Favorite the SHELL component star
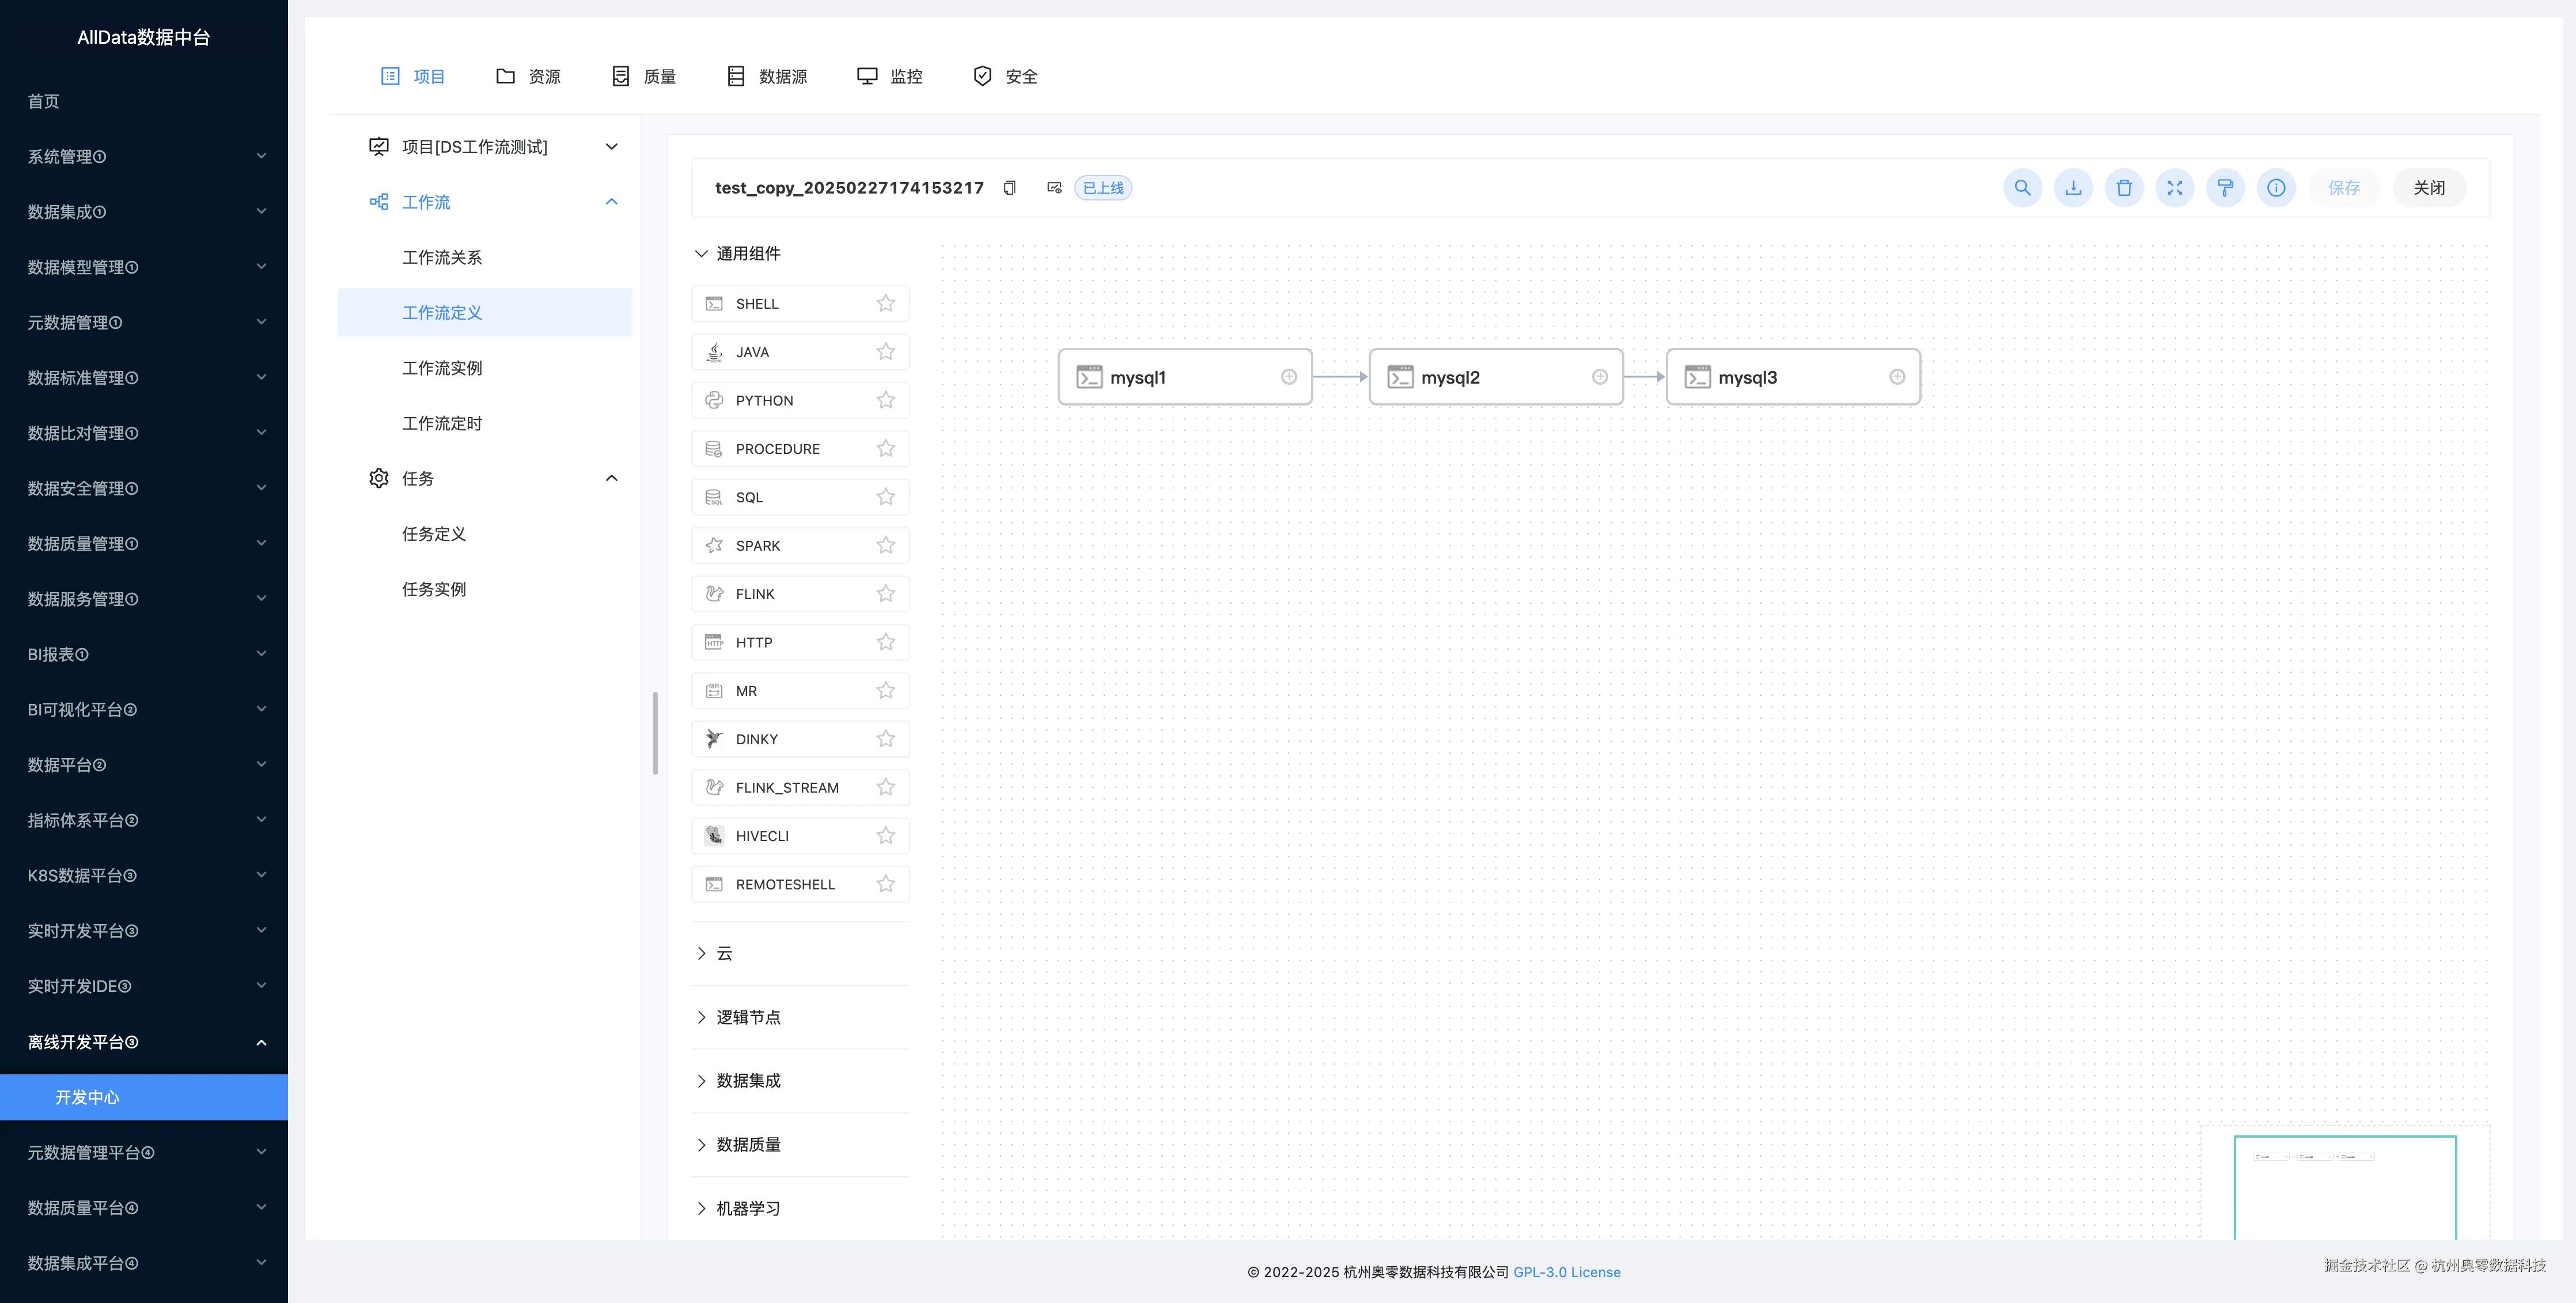2576x1303 pixels. [885, 303]
